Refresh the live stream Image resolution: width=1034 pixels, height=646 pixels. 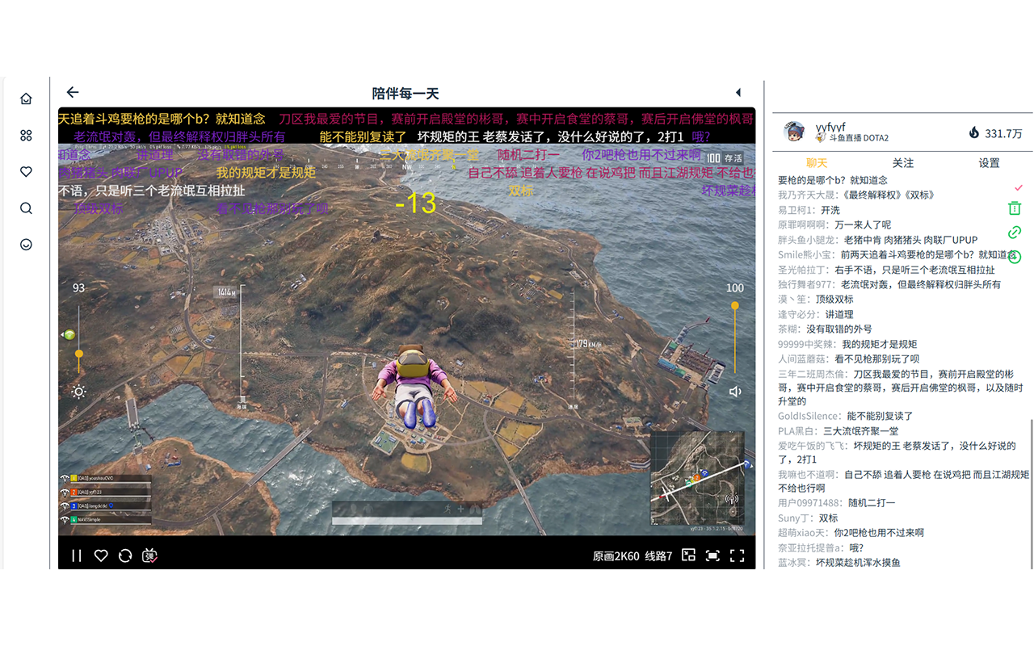[125, 556]
